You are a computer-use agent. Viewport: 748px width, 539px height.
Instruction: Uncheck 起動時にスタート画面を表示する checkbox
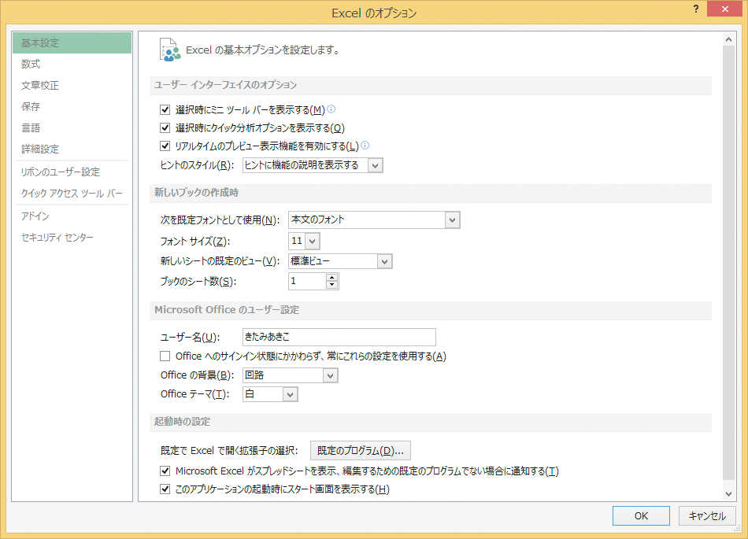pyautogui.click(x=165, y=489)
